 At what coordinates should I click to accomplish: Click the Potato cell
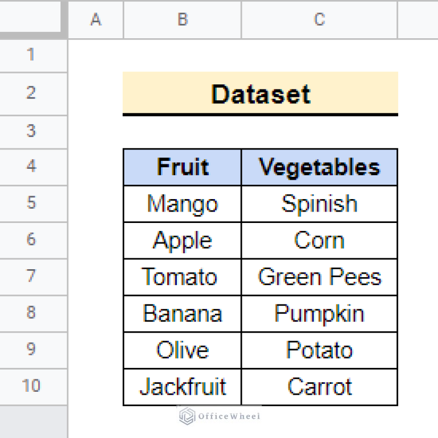pos(319,350)
